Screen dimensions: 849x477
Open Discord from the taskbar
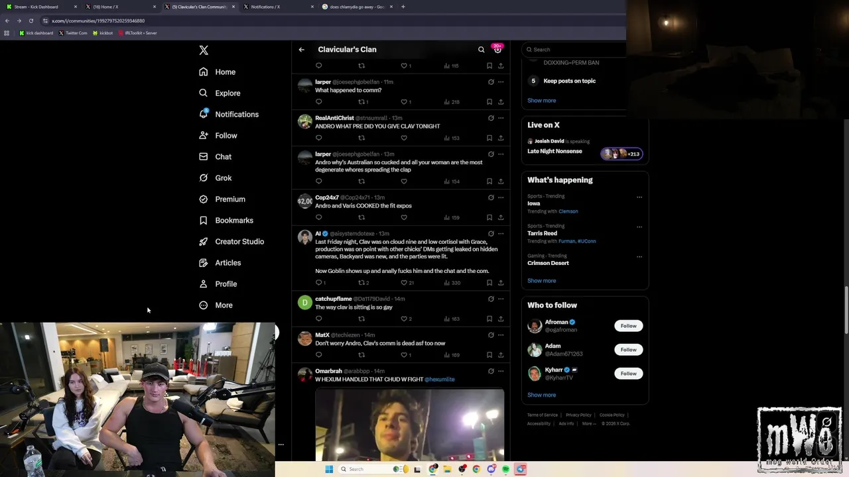pos(491,469)
